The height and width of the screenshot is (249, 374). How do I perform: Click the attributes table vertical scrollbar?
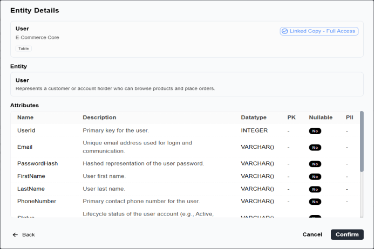[x=362, y=141]
